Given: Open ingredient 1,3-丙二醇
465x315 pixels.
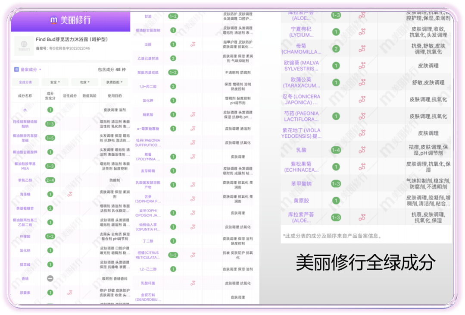Looking at the screenshot, I should click(x=148, y=87).
